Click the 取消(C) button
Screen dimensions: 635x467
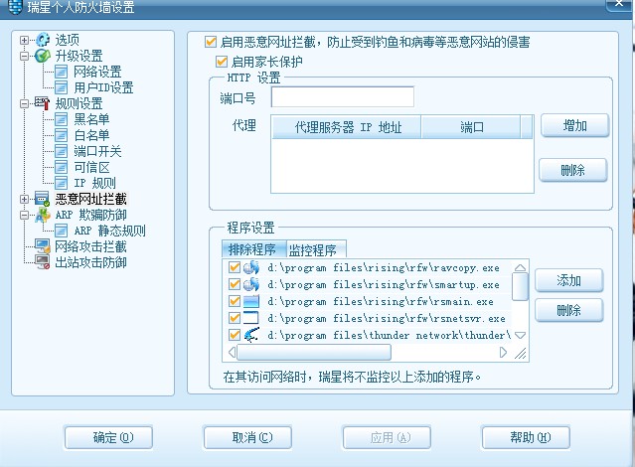(247, 437)
